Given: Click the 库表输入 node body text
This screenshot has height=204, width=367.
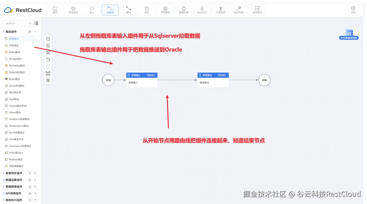Looking at the screenshot, I should [x=133, y=83].
